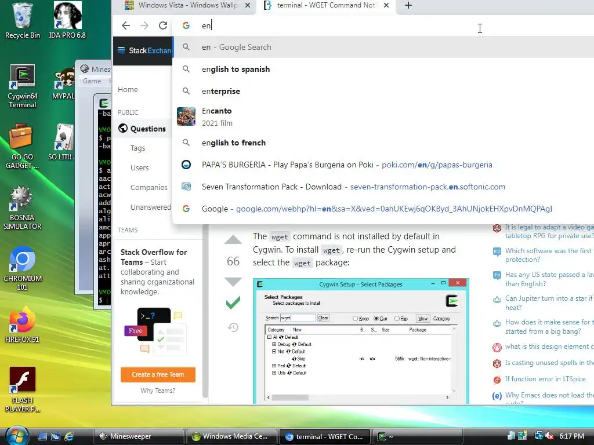Click the green accepted-answer checkmark
Image resolution: width=594 pixels, height=445 pixels.
(x=233, y=302)
